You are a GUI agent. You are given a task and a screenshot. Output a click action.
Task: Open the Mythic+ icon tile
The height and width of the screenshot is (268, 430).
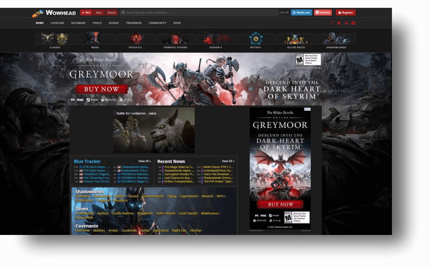[x=256, y=40]
